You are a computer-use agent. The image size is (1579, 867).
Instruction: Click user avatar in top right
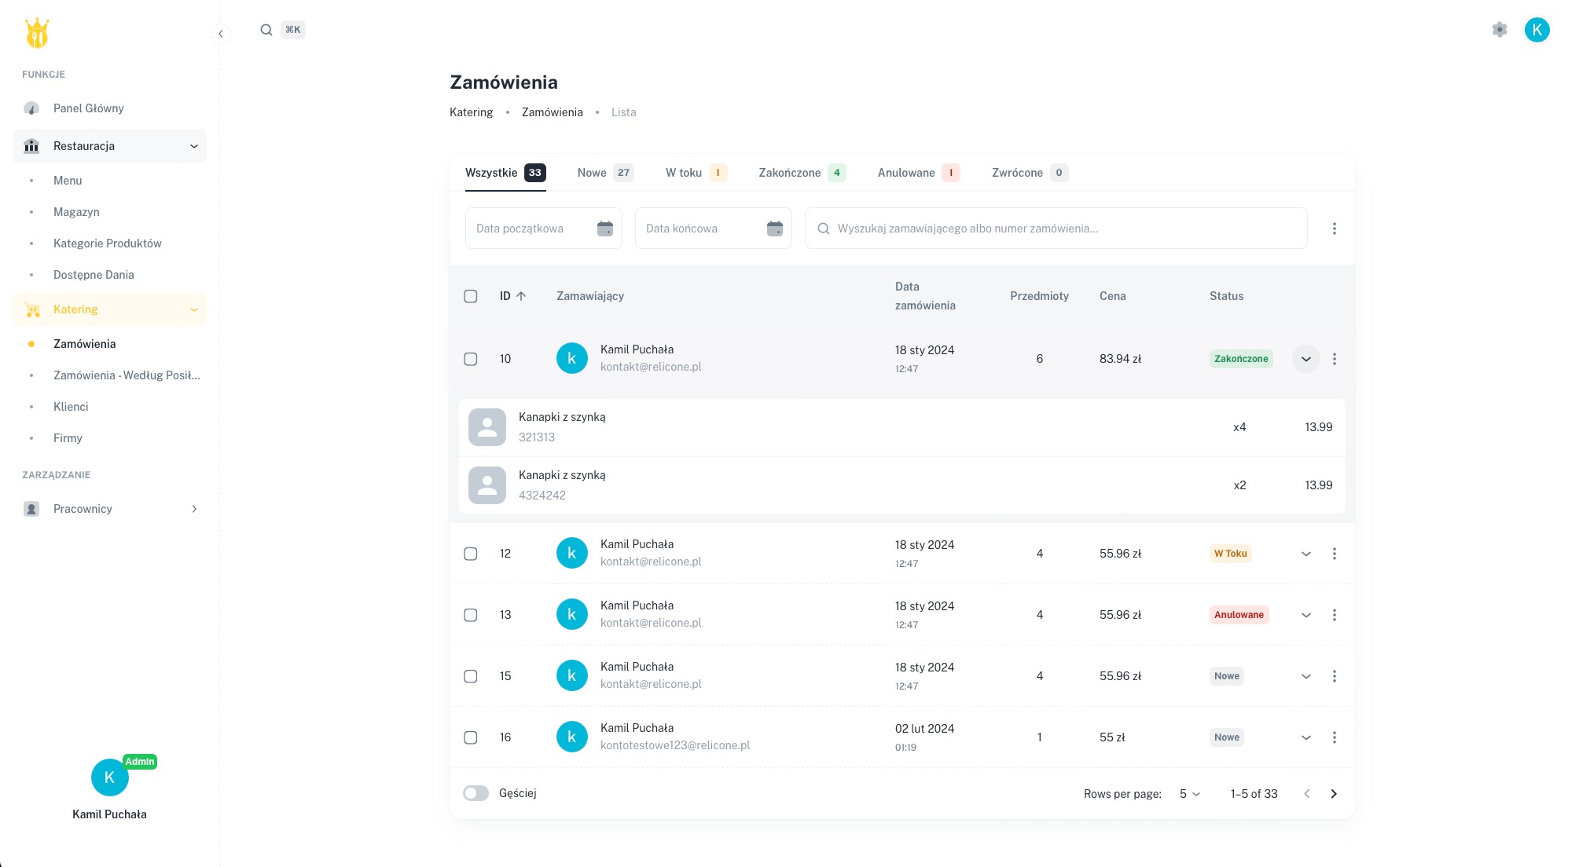point(1537,30)
